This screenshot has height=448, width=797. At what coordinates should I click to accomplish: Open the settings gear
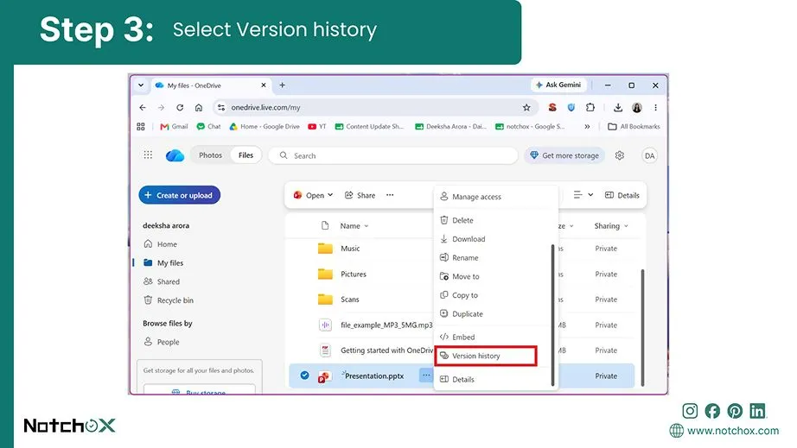coord(619,155)
